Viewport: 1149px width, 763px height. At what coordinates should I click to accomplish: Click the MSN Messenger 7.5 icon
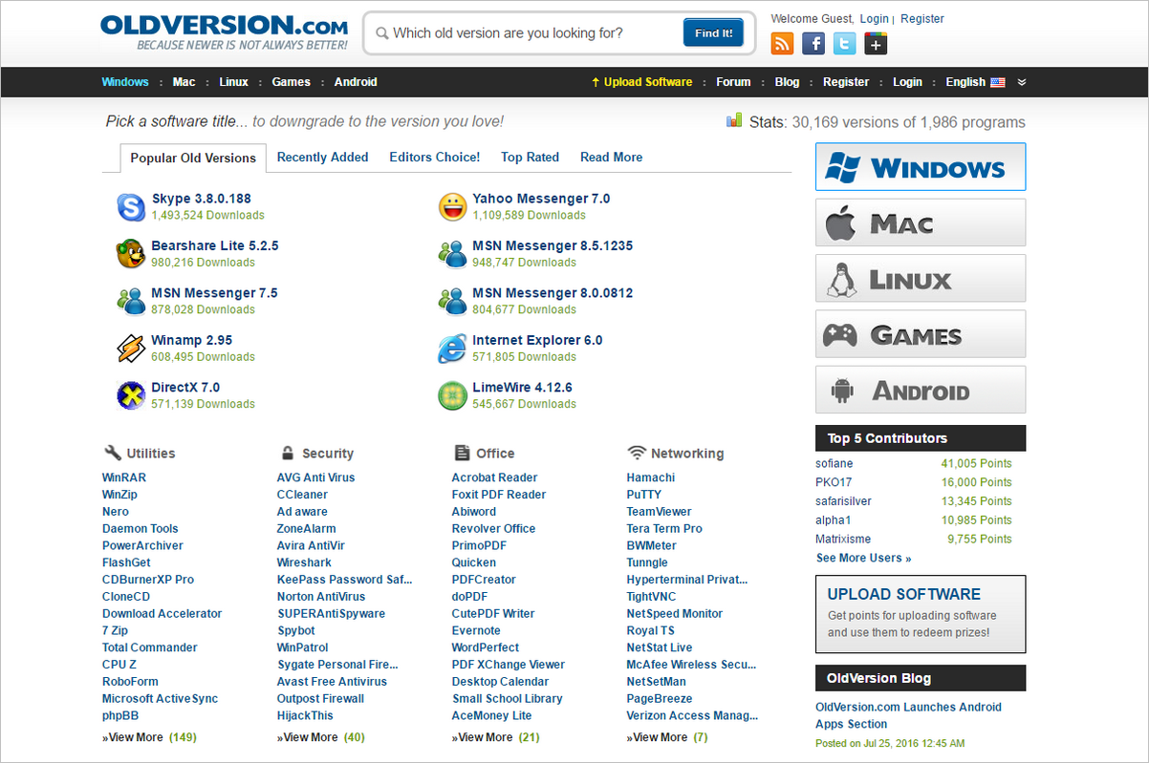(x=131, y=302)
